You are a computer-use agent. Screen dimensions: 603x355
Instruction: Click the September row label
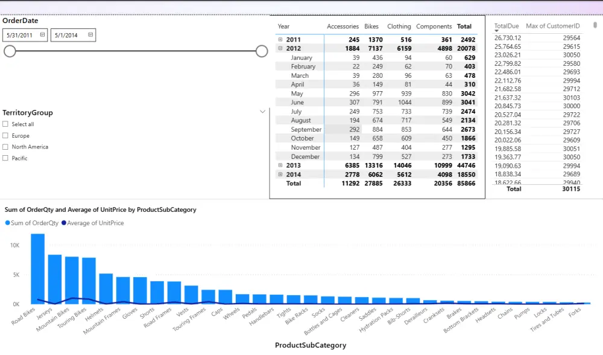[306, 129]
